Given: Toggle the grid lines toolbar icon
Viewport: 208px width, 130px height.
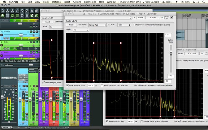Looking at the screenshot, I should point(7,15).
